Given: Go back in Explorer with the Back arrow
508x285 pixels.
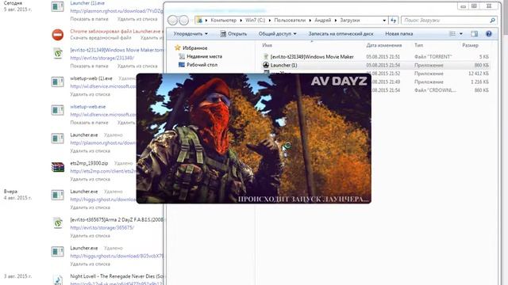Looking at the screenshot, I should 173,20.
